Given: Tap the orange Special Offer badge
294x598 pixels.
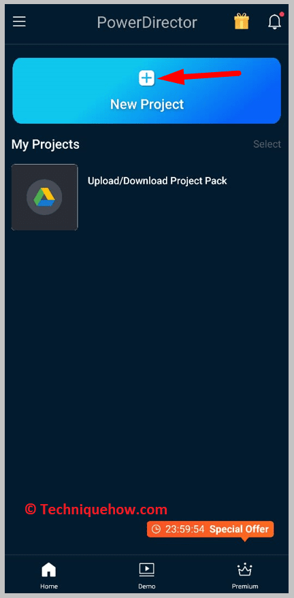Looking at the screenshot, I should point(210,529).
